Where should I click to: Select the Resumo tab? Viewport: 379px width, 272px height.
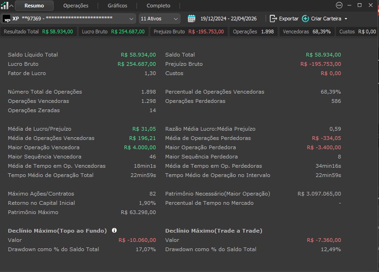point(34,6)
